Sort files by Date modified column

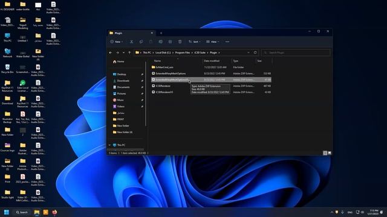212,61
